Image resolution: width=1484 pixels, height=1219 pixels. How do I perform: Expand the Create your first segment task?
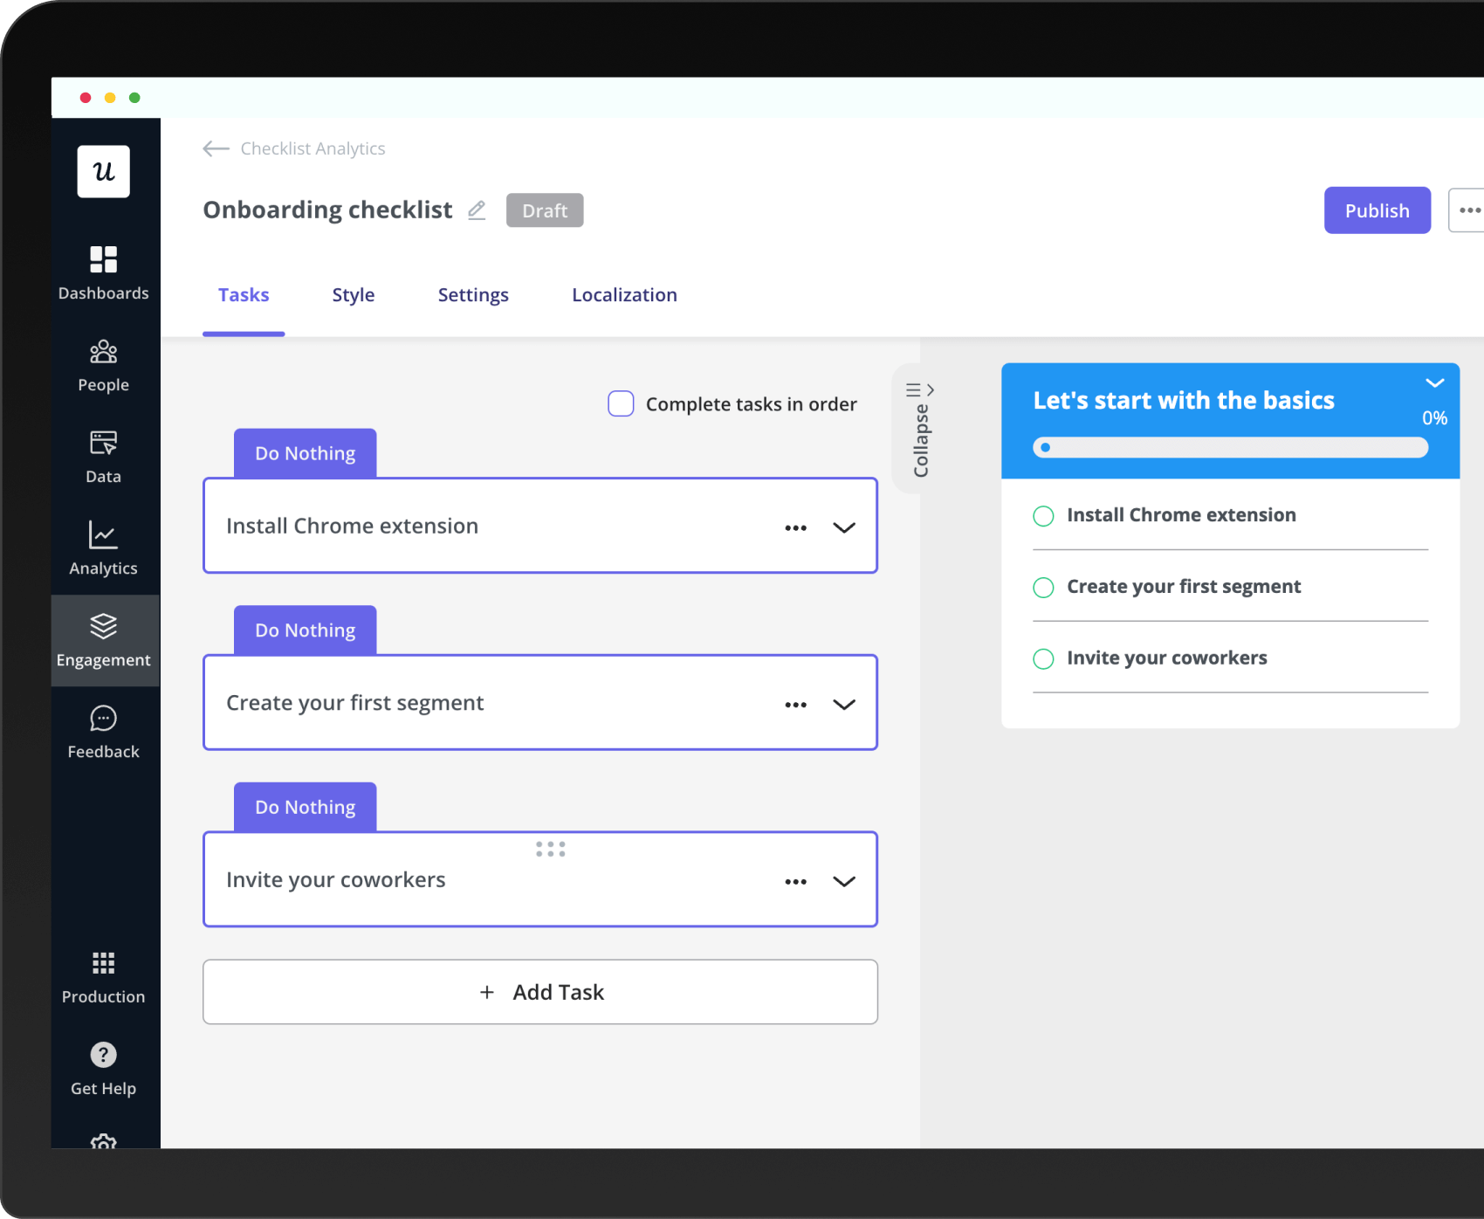pos(843,705)
